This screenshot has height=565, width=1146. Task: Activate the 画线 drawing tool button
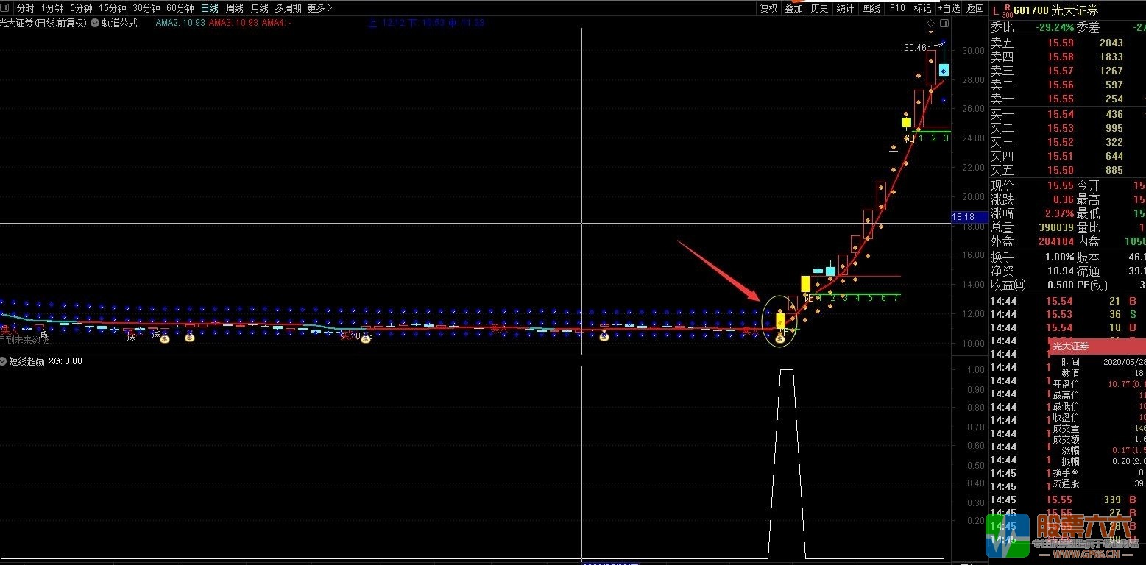[x=871, y=8]
